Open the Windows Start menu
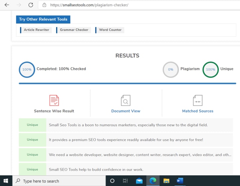240x186 pixels. point(6,181)
